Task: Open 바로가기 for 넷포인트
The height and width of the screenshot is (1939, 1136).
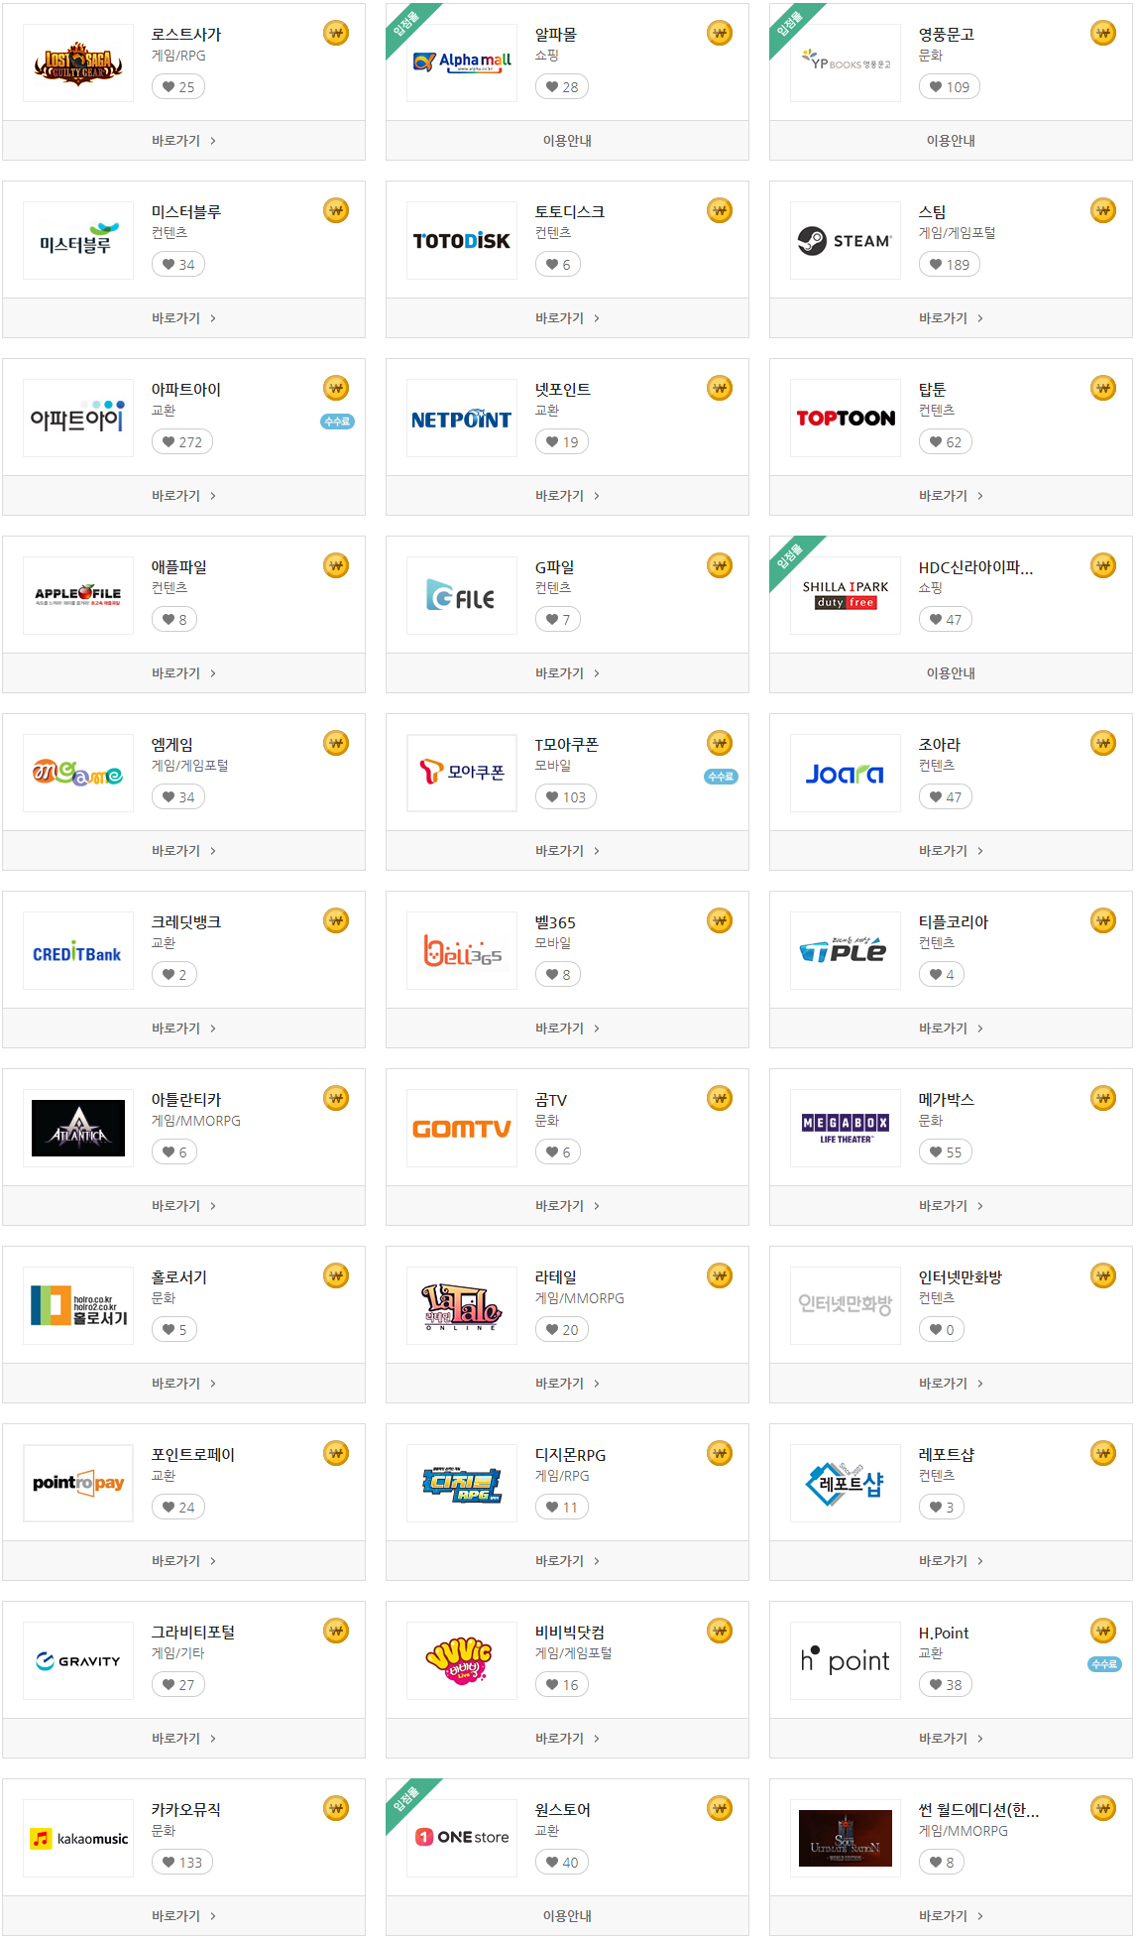Action: click(x=567, y=496)
